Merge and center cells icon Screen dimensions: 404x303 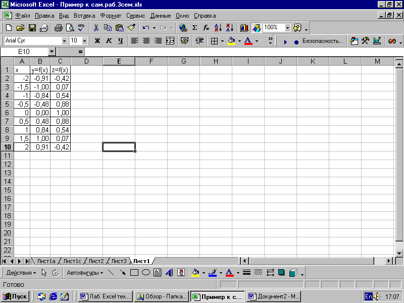click(170, 41)
